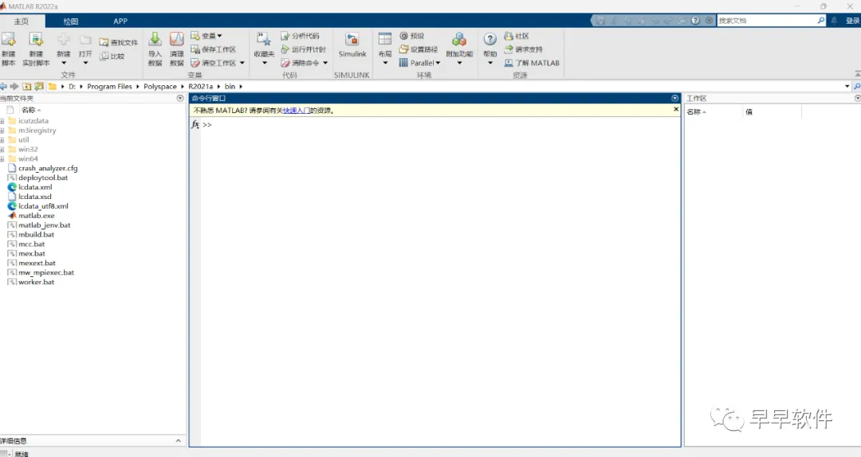Screen dimensions: 861x457
Task: Click the Program Files path segment
Action: 109,86
